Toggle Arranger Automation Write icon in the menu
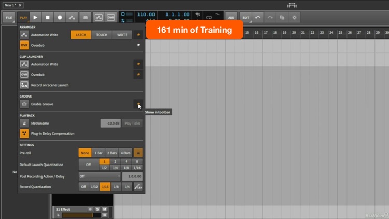Image resolution: width=389 pixels, height=219 pixels. pos(24,35)
